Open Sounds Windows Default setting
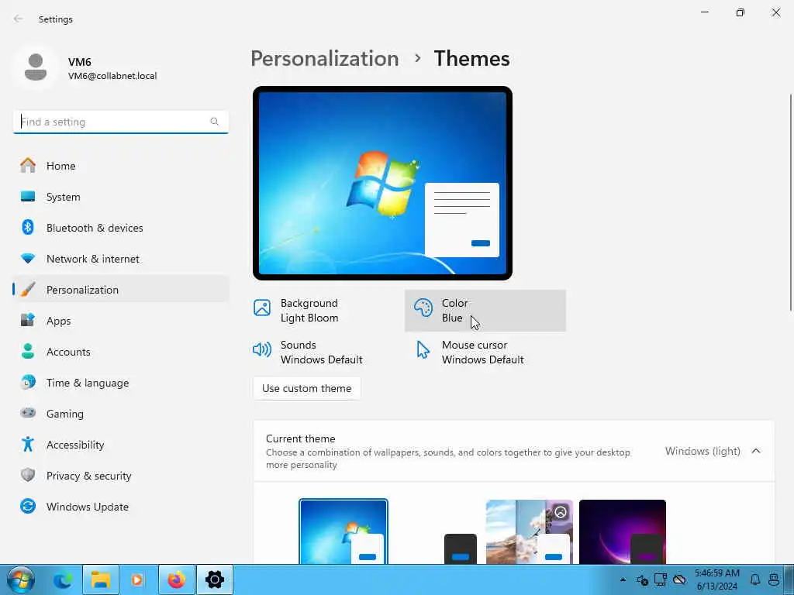The width and height of the screenshot is (794, 595). (324, 353)
